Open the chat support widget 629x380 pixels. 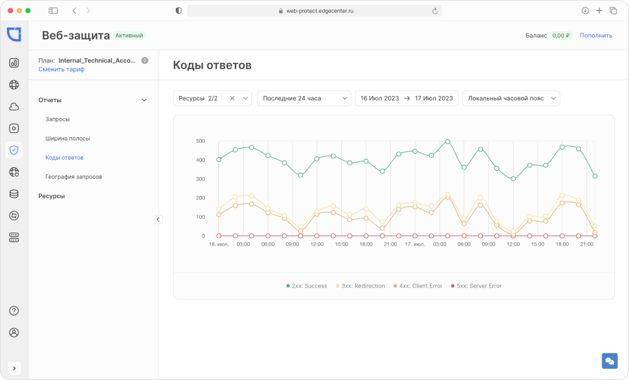pyautogui.click(x=609, y=361)
